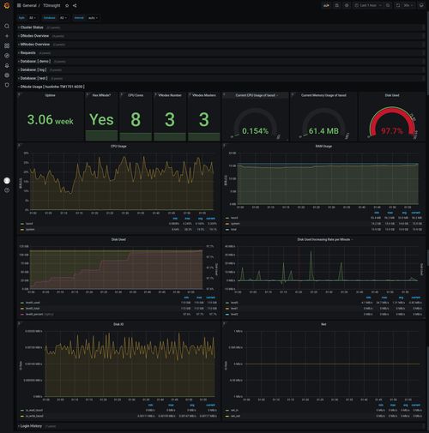This screenshot has height=433, width=429.
Task: Open the Net panel title menu
Action: (x=323, y=324)
